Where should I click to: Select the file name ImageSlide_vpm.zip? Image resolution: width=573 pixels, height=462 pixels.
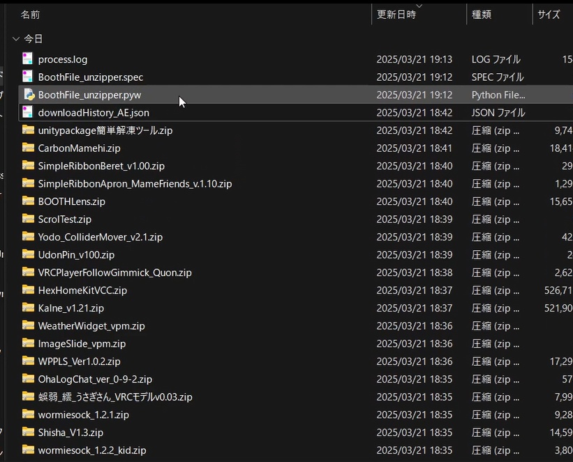82,344
